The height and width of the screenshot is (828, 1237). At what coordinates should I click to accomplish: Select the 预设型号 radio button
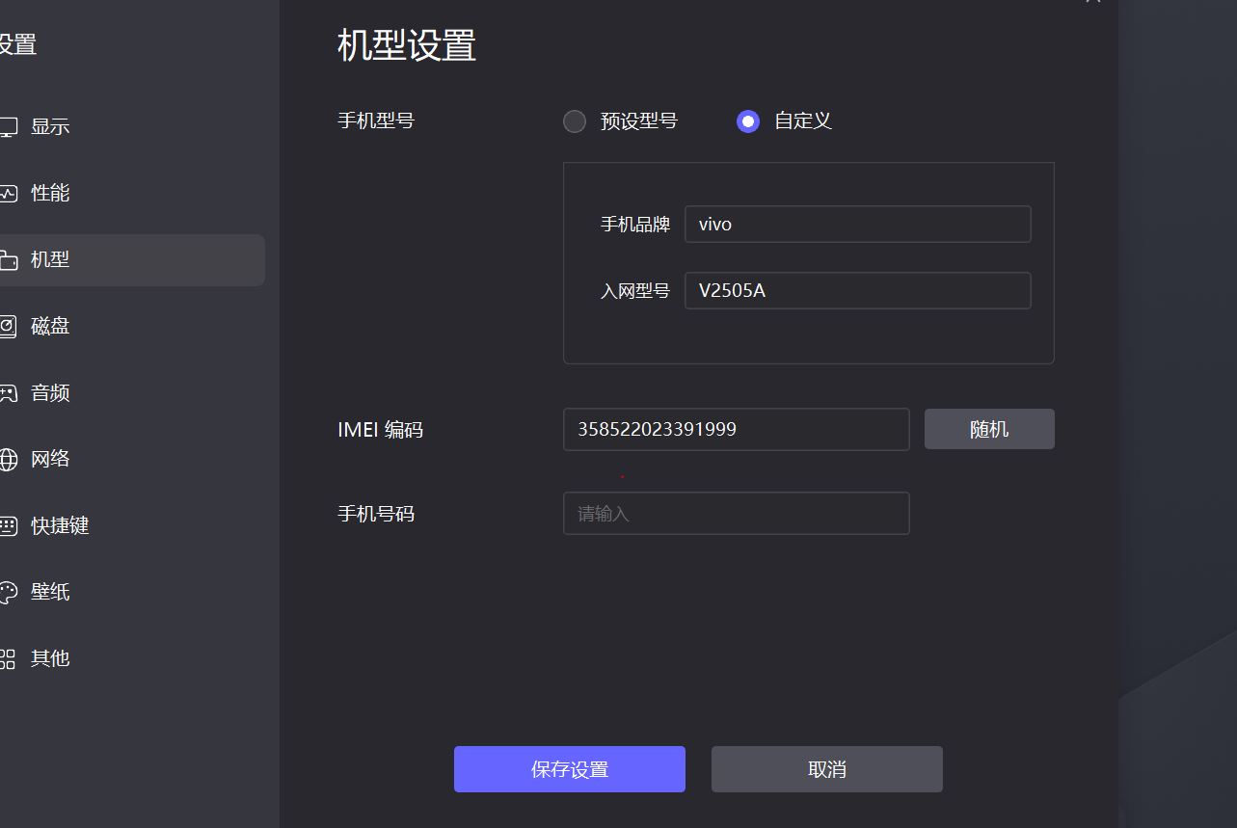(x=575, y=121)
